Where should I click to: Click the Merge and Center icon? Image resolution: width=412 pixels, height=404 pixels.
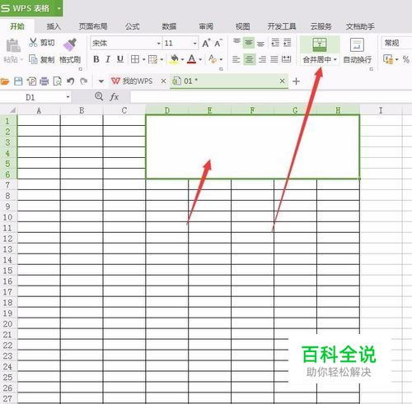click(x=320, y=45)
